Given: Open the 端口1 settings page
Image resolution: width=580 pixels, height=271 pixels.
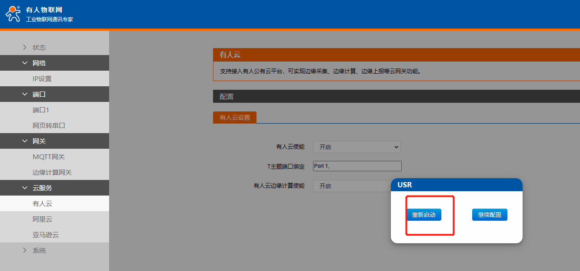Looking at the screenshot, I should click(x=41, y=110).
